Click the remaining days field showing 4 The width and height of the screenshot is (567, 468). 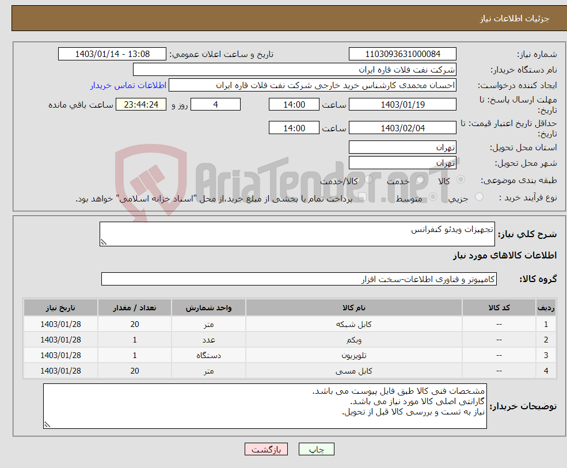[x=215, y=105]
